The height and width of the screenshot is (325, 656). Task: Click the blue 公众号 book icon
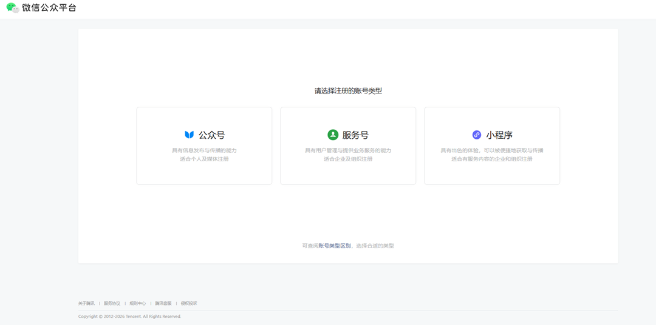pyautogui.click(x=189, y=135)
